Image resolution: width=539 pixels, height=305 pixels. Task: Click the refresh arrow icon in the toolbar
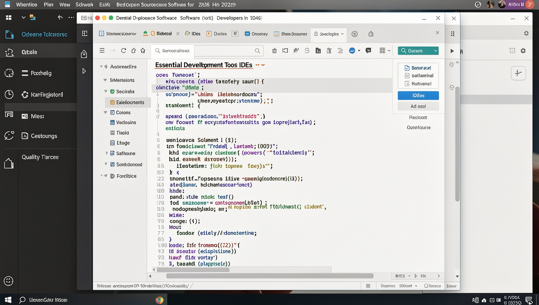tap(123, 50)
